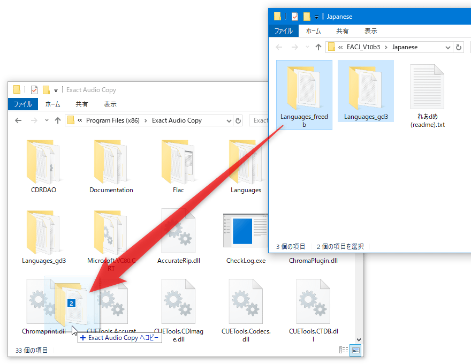Click new folder icon in Japanese title bar

[x=307, y=16]
